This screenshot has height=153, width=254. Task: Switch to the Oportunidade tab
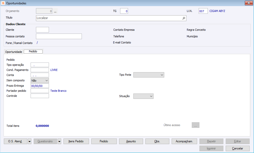(14, 52)
